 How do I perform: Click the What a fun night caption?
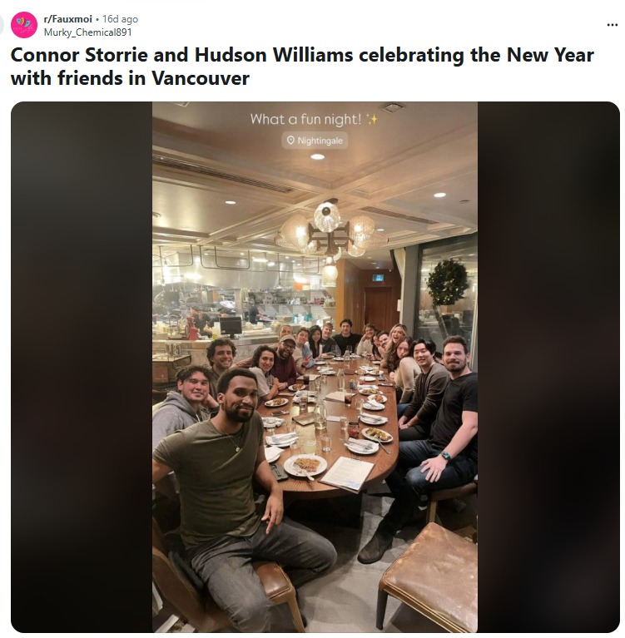[305, 119]
